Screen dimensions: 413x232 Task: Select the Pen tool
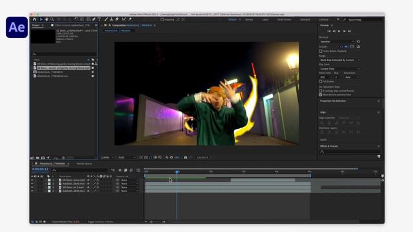[94, 19]
